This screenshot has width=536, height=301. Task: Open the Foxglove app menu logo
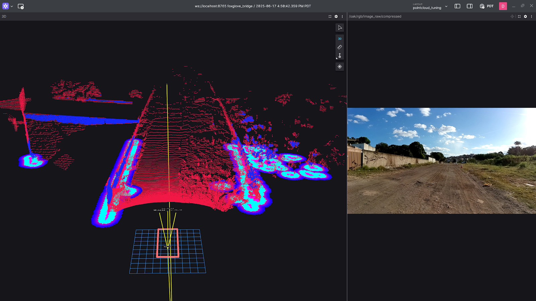click(6, 6)
